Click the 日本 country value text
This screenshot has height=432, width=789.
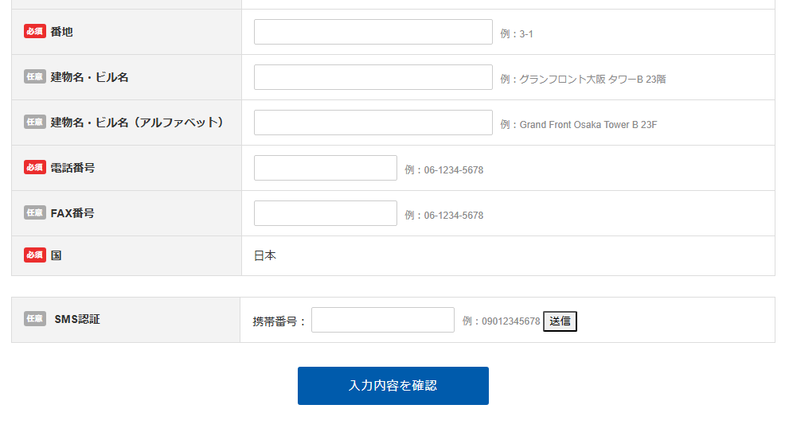tap(265, 256)
